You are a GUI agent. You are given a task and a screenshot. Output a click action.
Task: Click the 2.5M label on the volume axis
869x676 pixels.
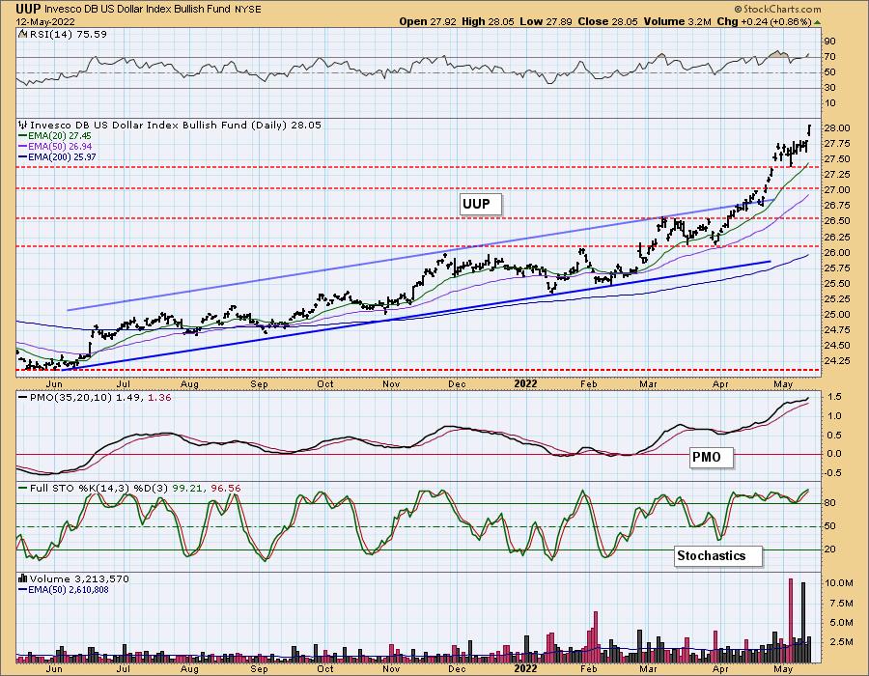841,642
